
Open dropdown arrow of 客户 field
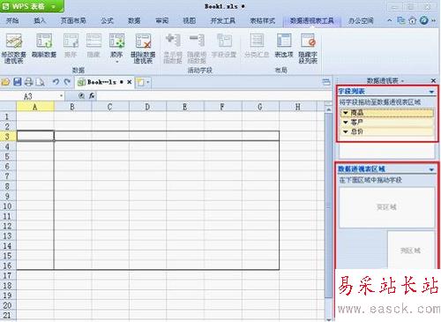click(346, 122)
